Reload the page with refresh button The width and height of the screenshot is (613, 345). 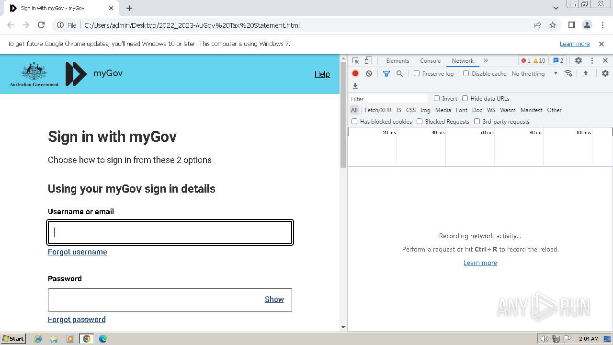click(41, 25)
